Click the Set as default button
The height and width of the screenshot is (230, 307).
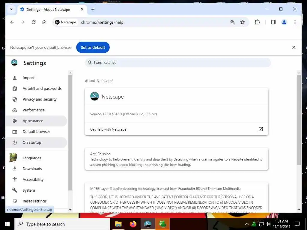(x=93, y=47)
